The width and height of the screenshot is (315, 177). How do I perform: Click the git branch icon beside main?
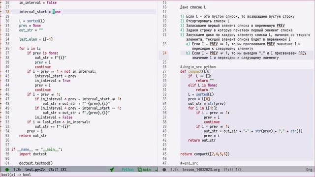tap(139, 170)
